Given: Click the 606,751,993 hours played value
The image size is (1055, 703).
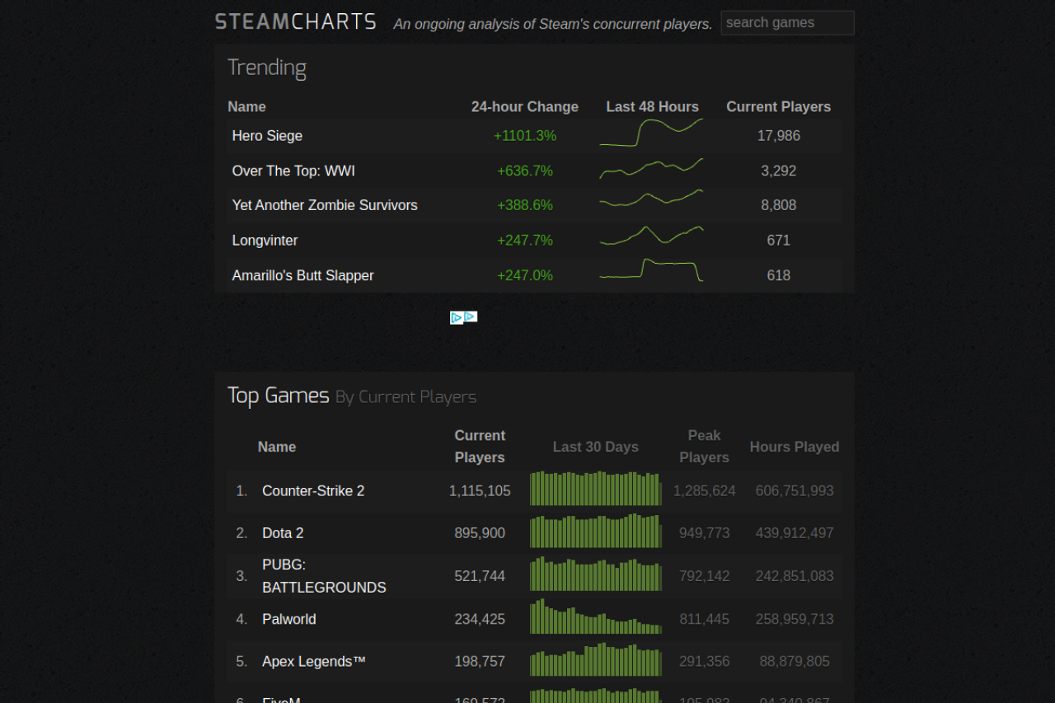Looking at the screenshot, I should point(795,491).
